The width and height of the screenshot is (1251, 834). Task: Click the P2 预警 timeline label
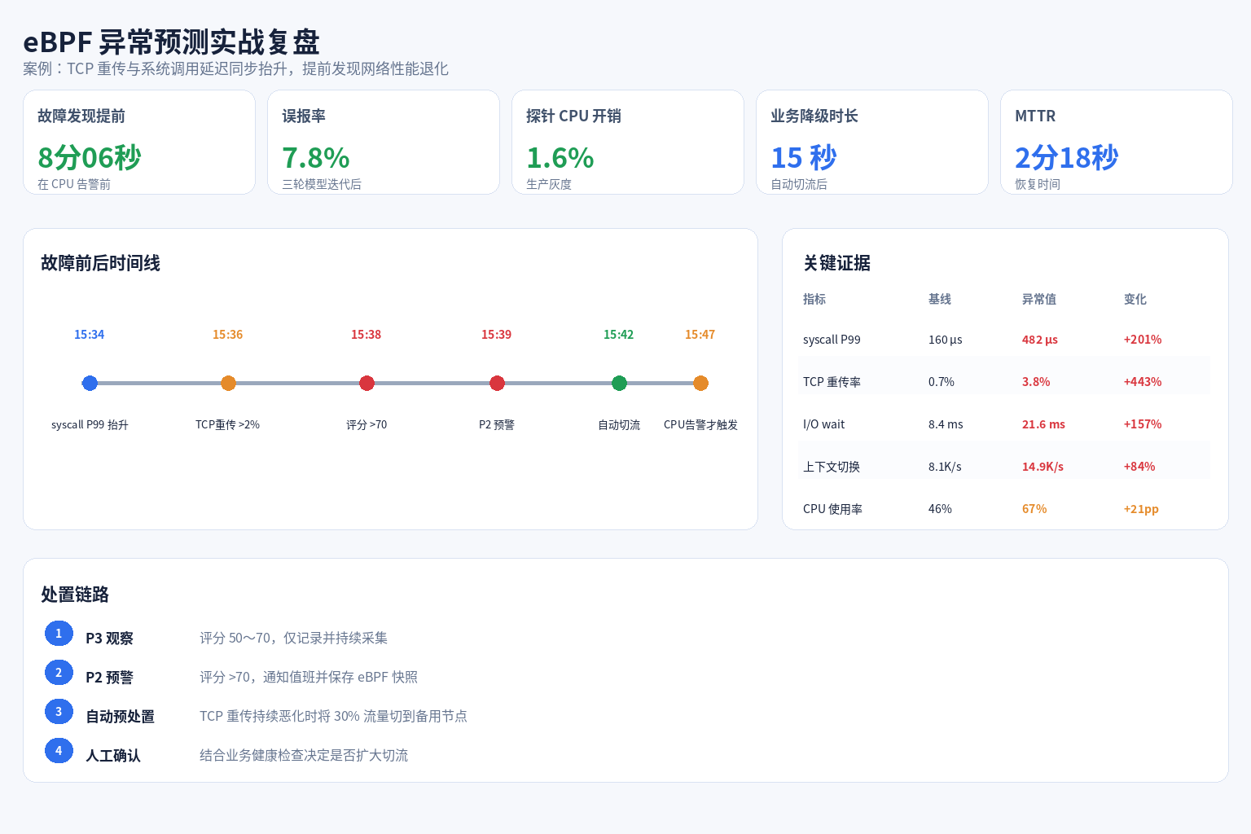point(497,425)
